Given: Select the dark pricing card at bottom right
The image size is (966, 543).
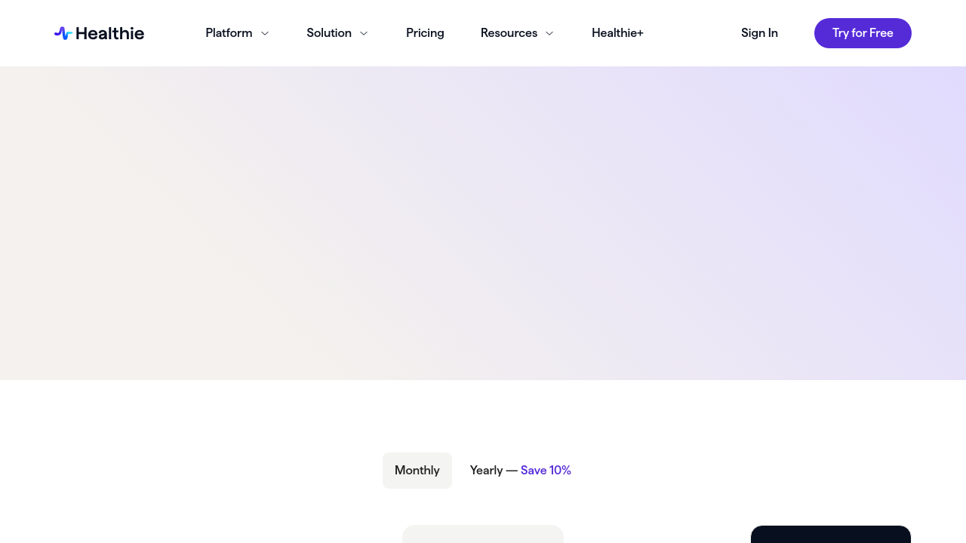Looking at the screenshot, I should tap(830, 534).
